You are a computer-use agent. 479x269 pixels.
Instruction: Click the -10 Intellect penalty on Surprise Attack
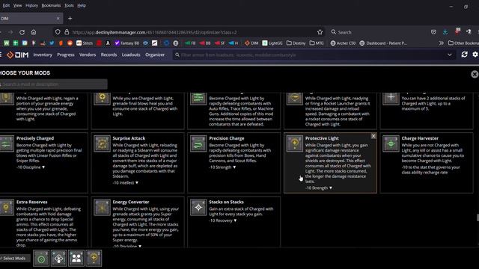(125, 182)
